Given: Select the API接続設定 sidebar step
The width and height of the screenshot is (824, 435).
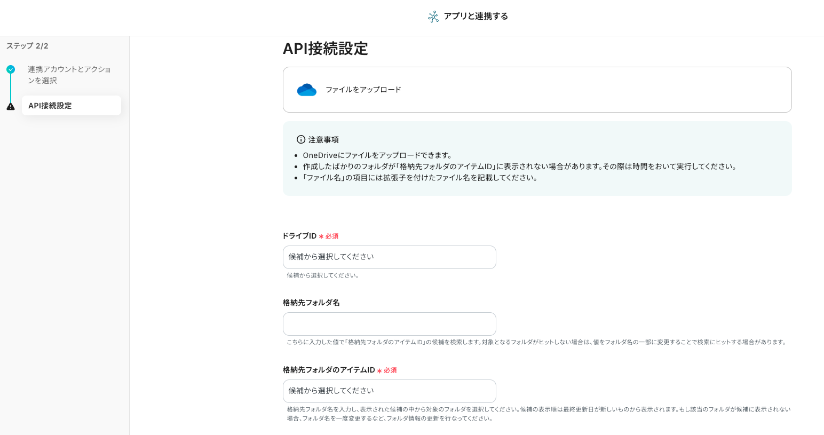Looking at the screenshot, I should [x=72, y=106].
